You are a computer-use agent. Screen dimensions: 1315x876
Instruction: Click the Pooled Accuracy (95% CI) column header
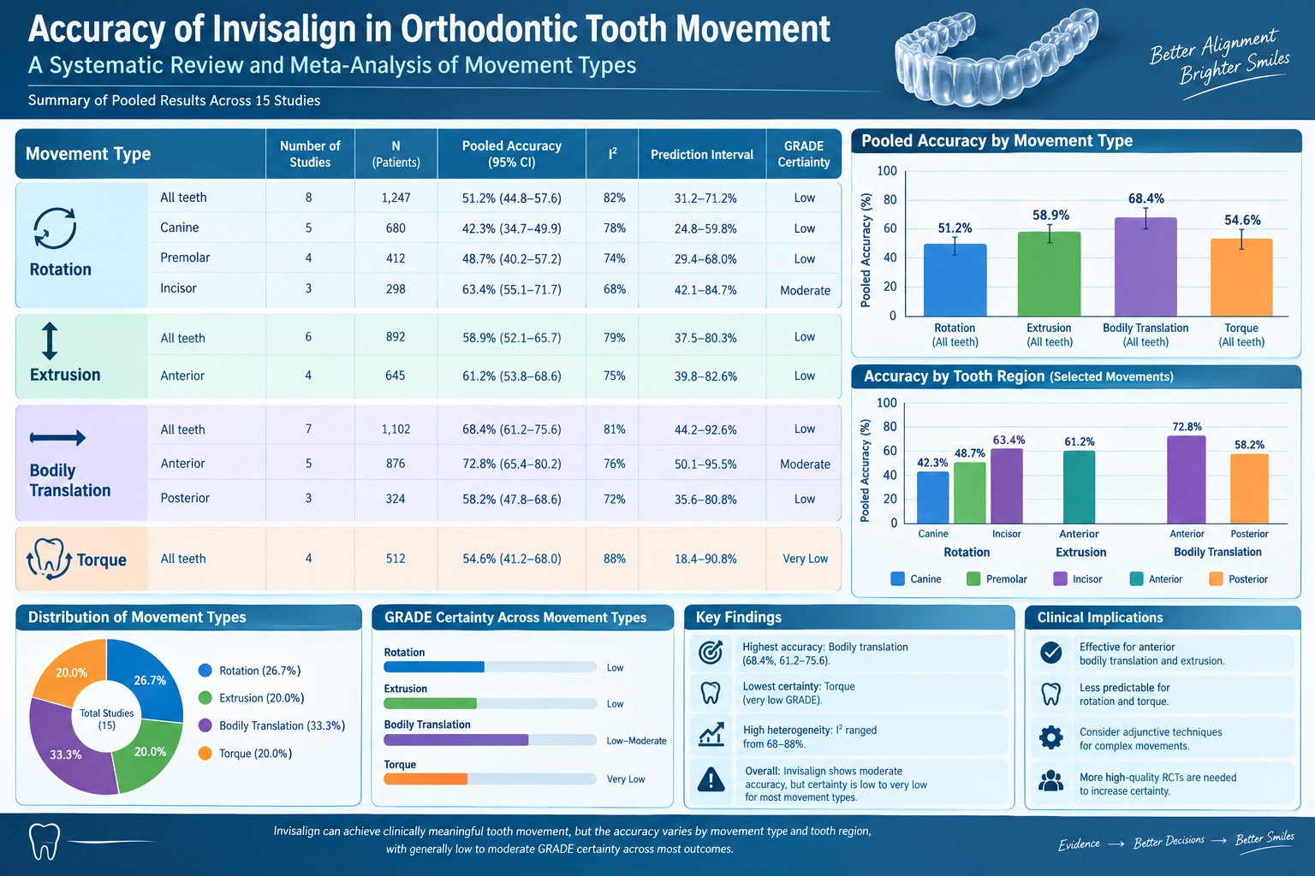512,154
